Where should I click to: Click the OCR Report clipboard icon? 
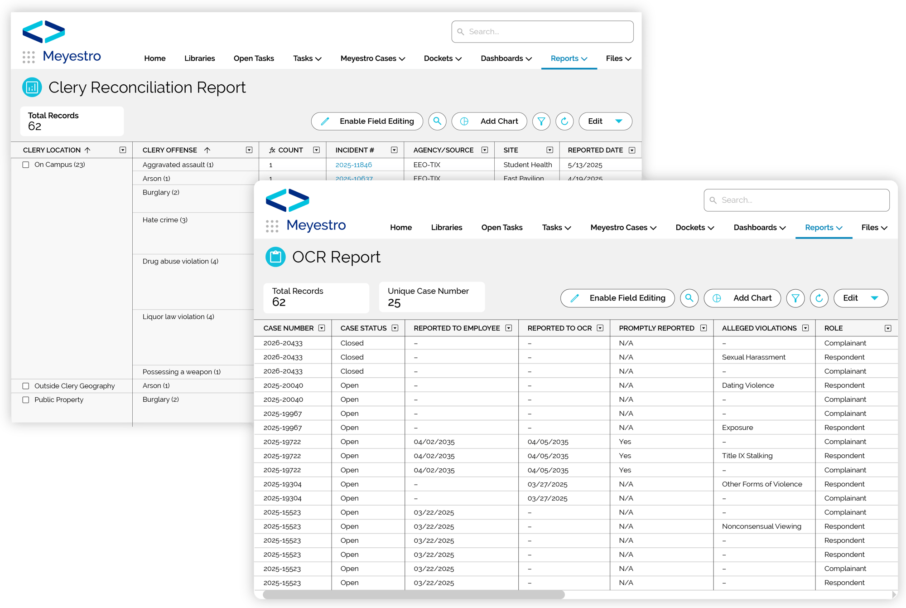[x=275, y=257]
